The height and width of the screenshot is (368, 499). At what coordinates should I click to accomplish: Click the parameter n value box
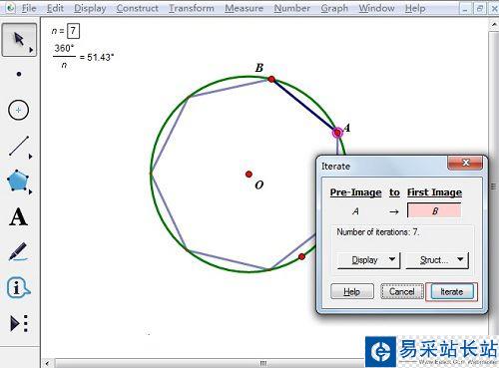pos(73,31)
